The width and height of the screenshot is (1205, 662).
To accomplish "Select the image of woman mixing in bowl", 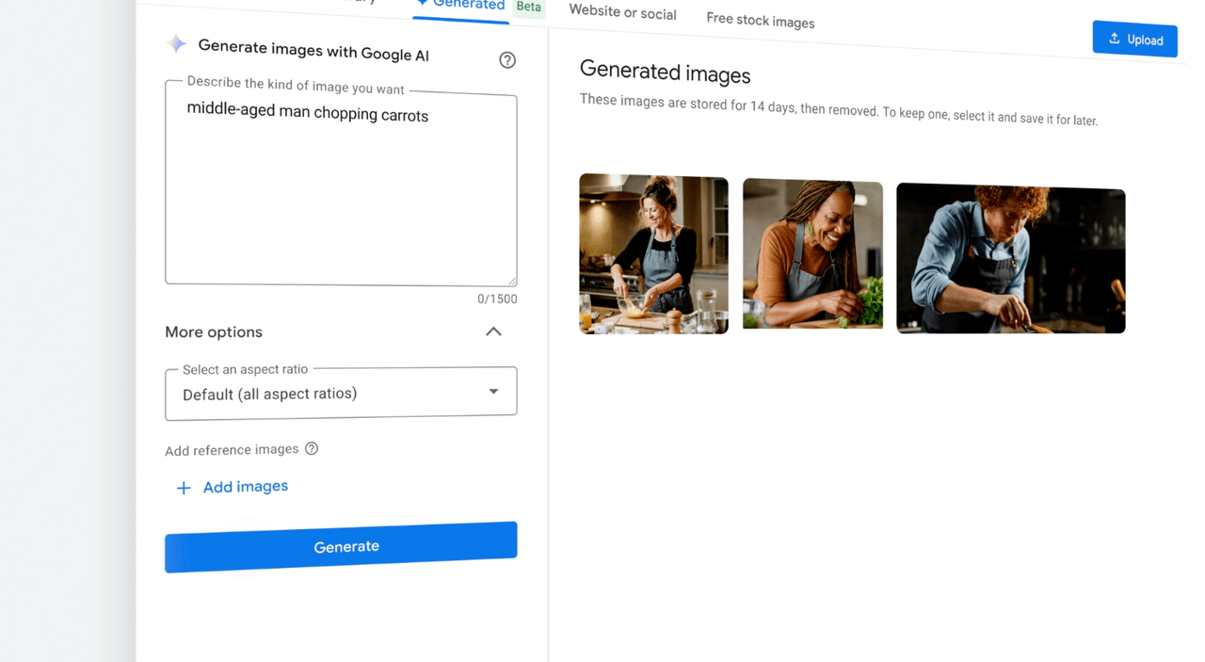I will coord(653,254).
